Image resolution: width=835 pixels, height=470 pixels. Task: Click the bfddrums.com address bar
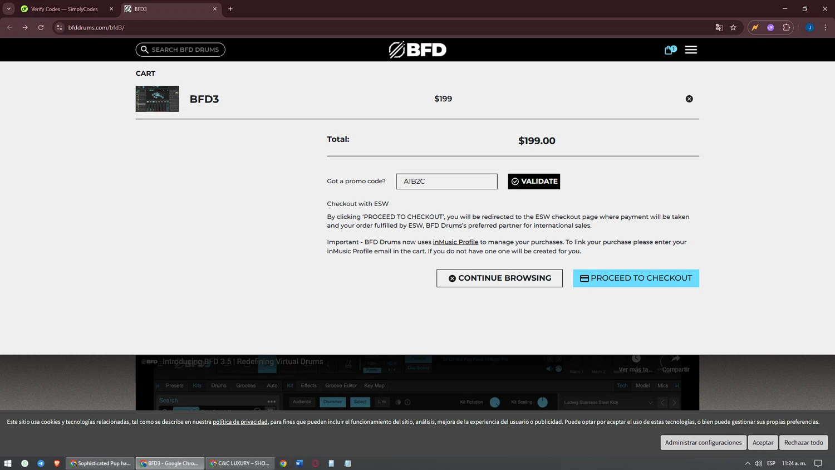[x=384, y=27]
